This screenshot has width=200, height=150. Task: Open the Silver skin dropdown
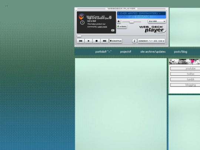157,21
